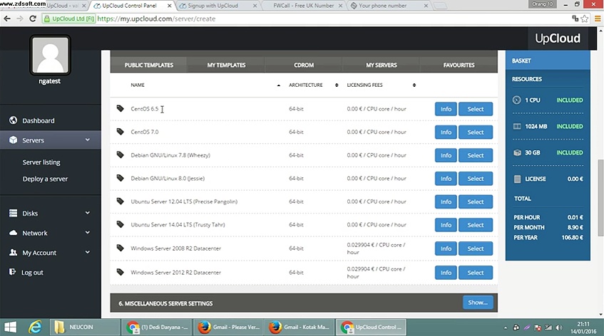Sort templates by the Name column arrow
This screenshot has width=604, height=336.
[279, 85]
